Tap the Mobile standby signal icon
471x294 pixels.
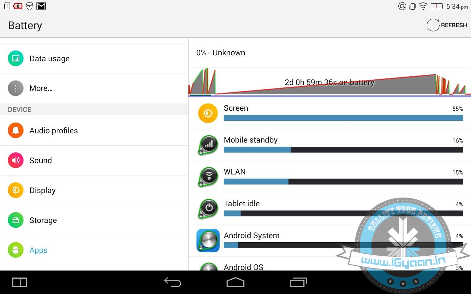pyautogui.click(x=208, y=145)
